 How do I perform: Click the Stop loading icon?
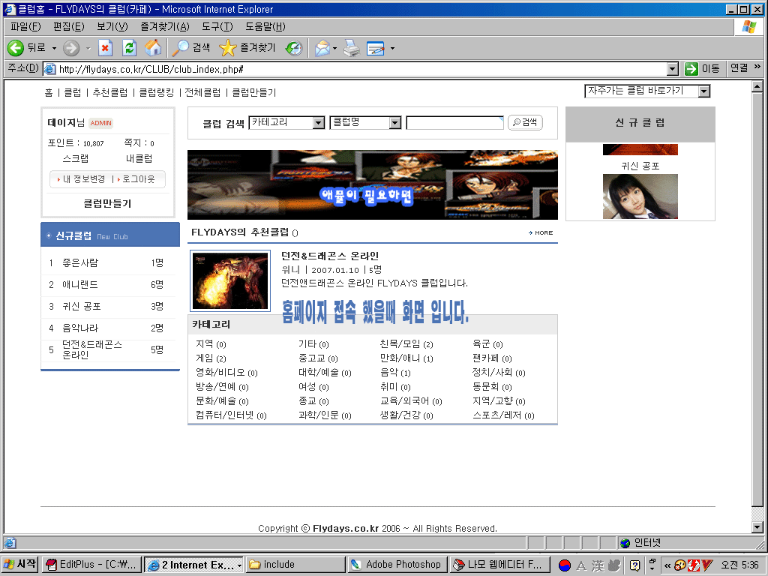click(x=106, y=48)
